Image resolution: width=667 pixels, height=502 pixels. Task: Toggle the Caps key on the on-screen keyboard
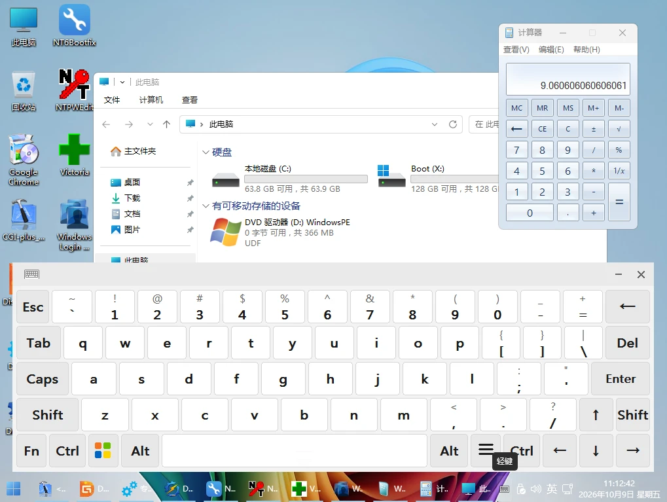(42, 378)
